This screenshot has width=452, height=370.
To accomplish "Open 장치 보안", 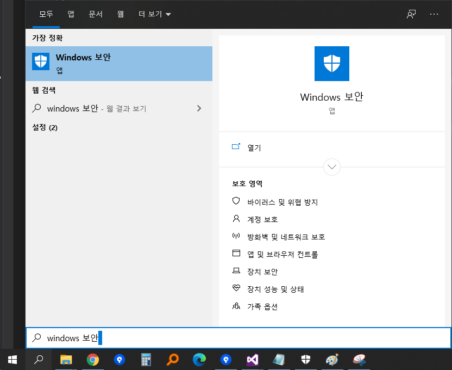I will (262, 272).
